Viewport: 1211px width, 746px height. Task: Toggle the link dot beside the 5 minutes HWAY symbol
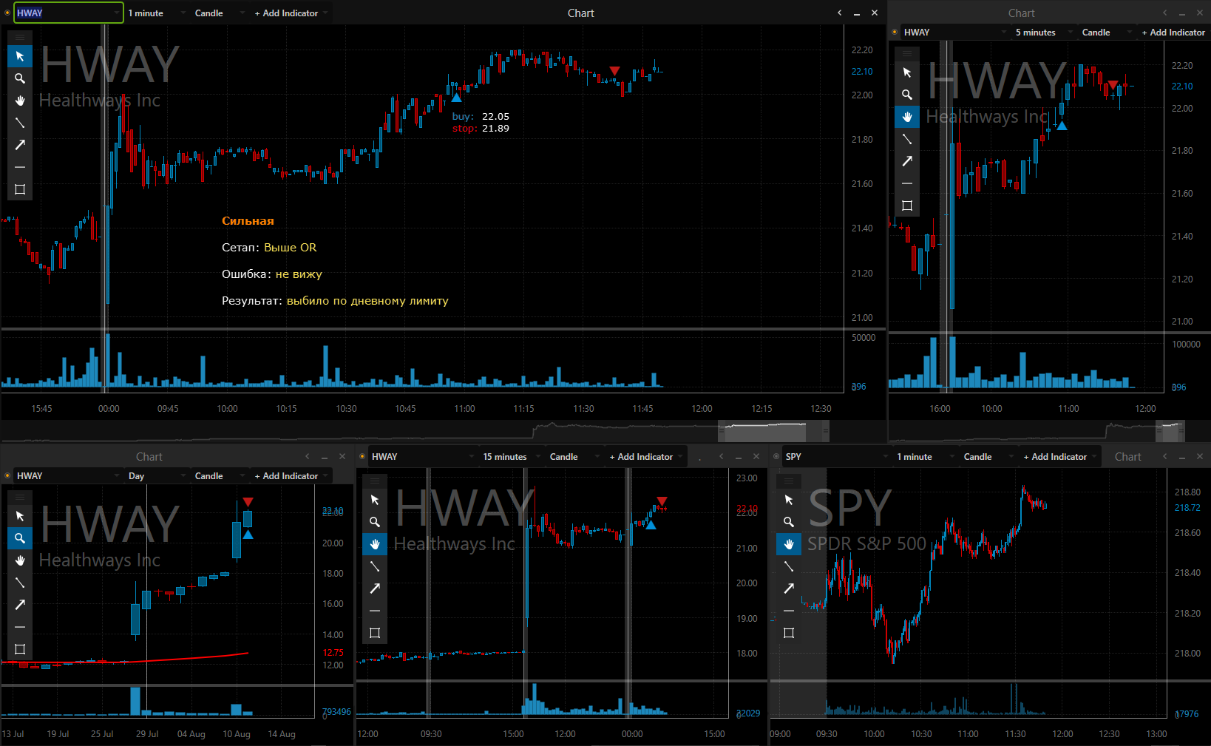click(x=895, y=32)
